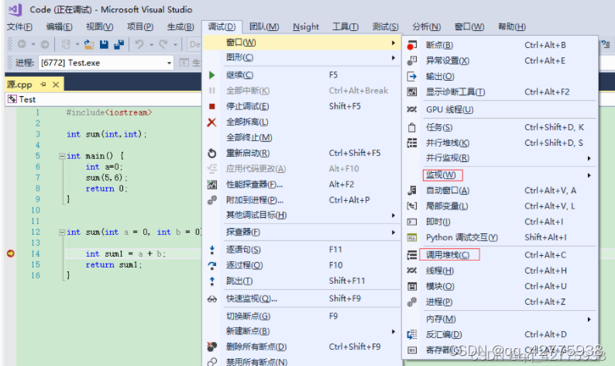Click the Open File folder toolbar icon
615x366 pixels.
click(89, 44)
